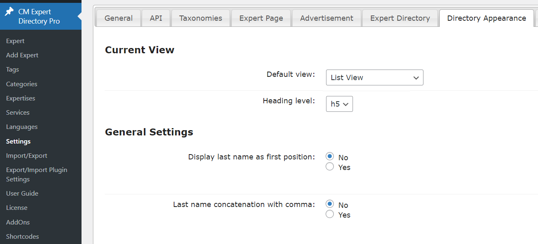Open the Expertises sidebar menu item

click(20, 98)
